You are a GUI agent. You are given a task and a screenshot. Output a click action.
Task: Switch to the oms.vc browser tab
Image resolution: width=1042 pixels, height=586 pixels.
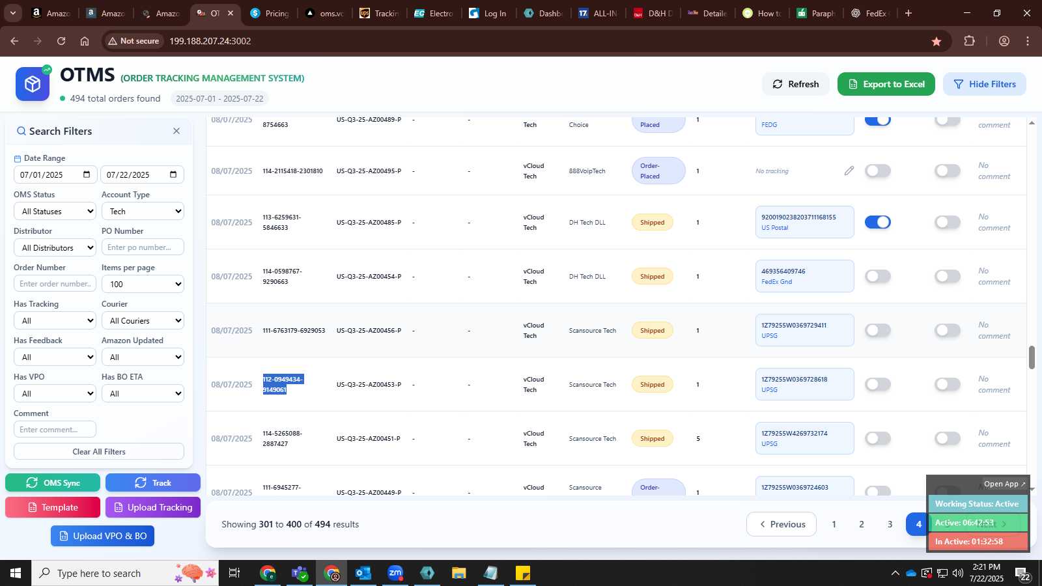click(324, 13)
